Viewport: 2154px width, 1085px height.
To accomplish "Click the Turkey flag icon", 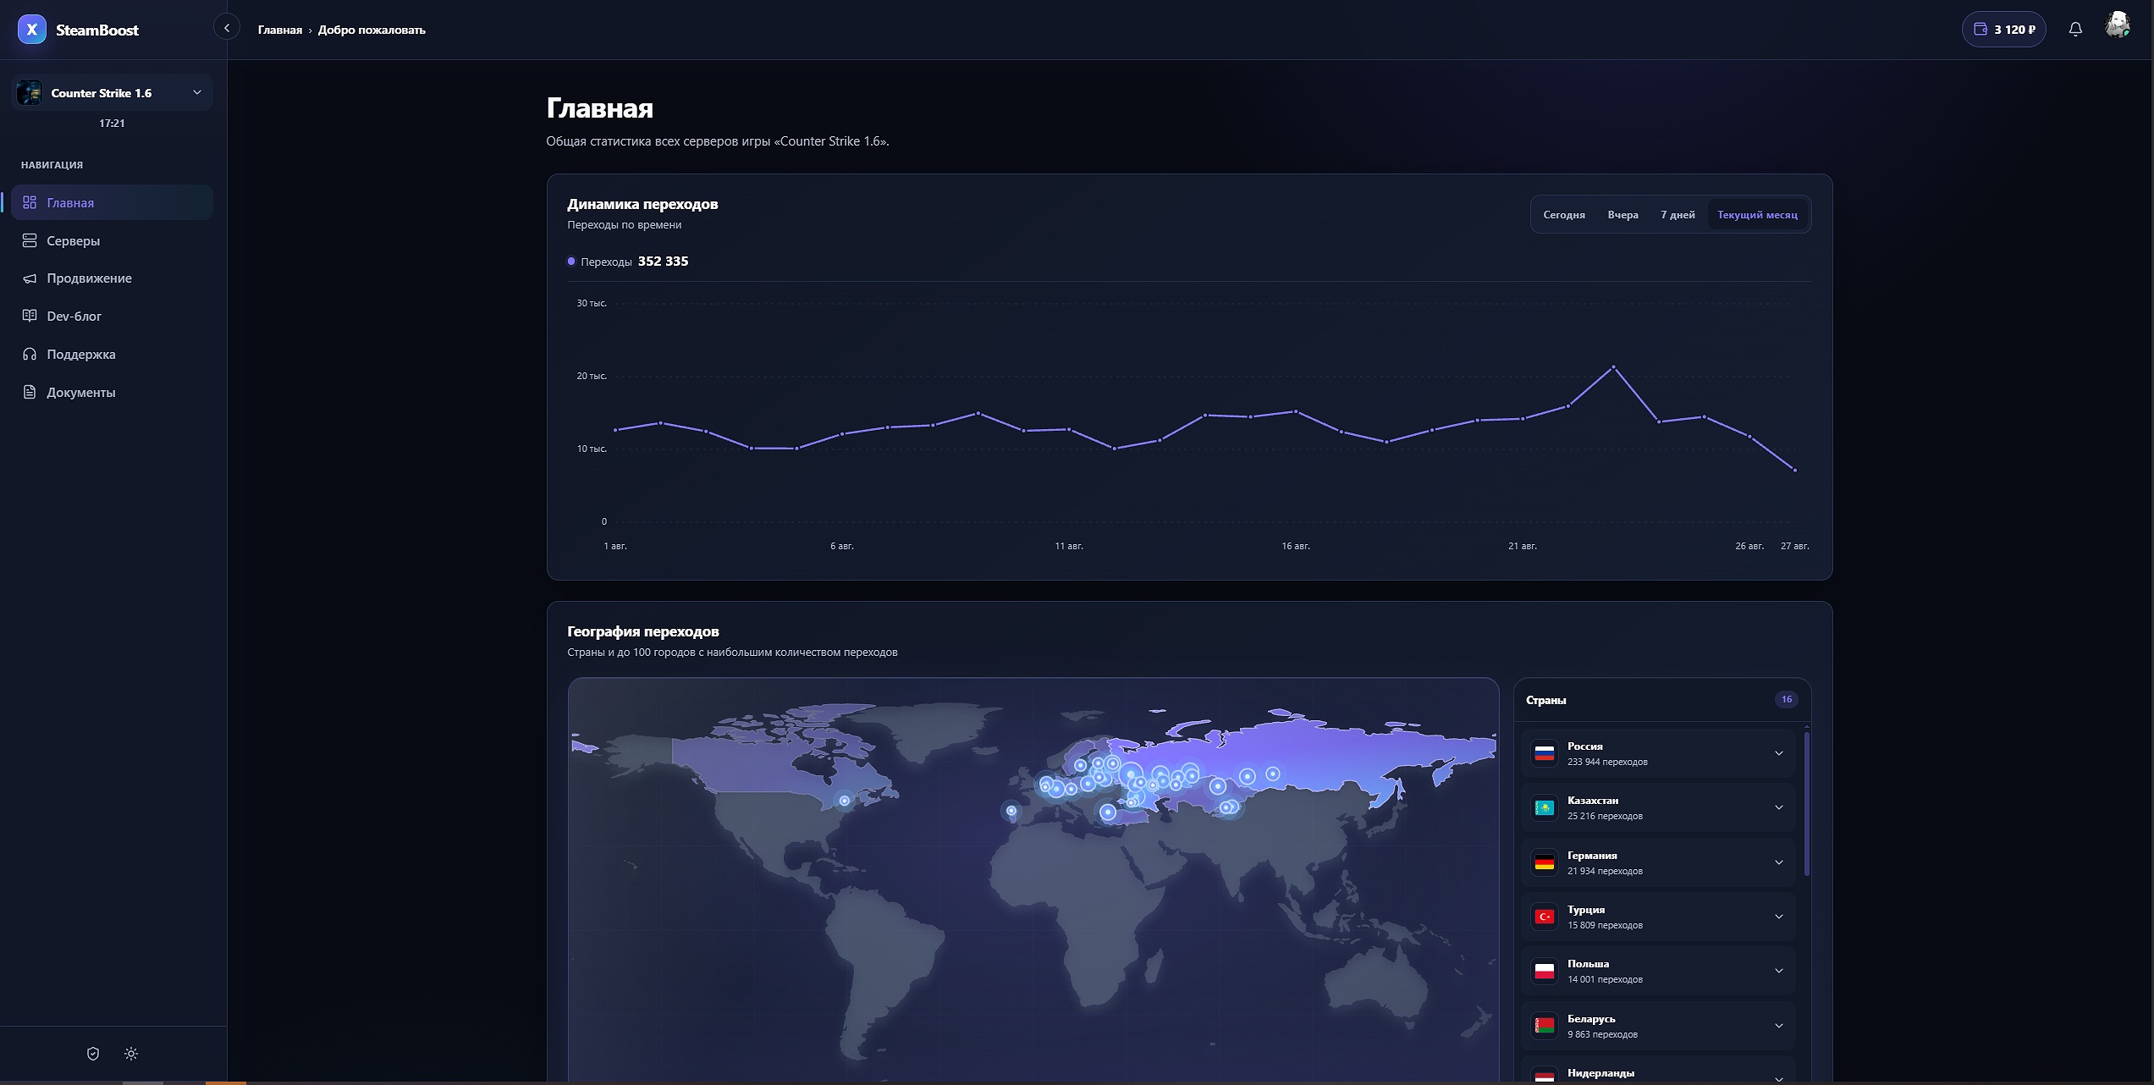I will tap(1545, 917).
